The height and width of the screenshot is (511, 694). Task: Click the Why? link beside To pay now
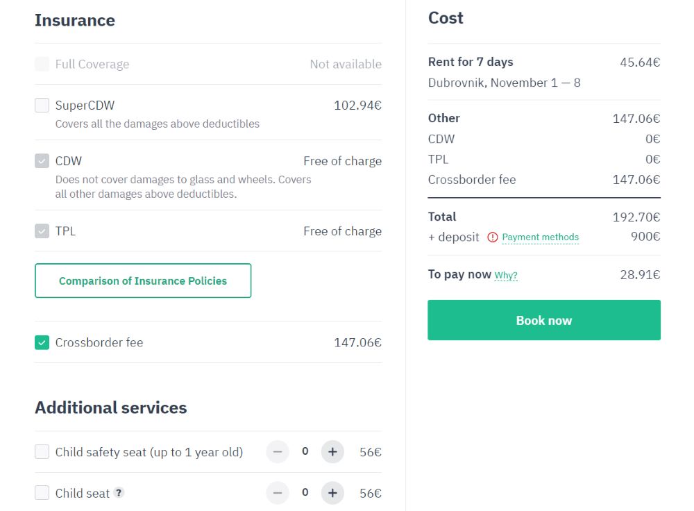pos(506,276)
